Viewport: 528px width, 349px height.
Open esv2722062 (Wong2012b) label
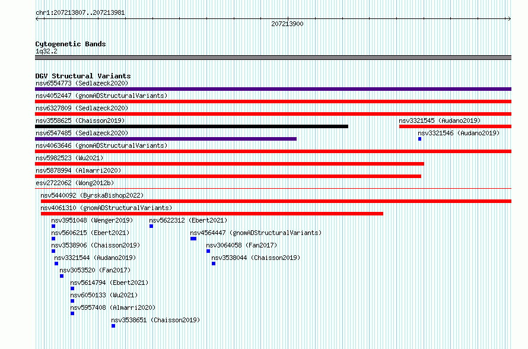tap(75, 183)
